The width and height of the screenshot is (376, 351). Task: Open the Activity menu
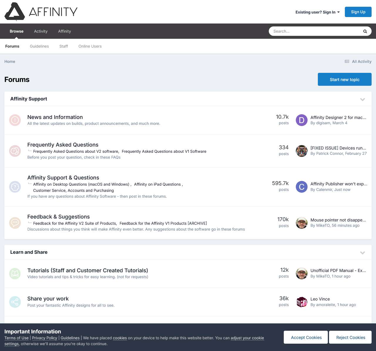point(41,31)
